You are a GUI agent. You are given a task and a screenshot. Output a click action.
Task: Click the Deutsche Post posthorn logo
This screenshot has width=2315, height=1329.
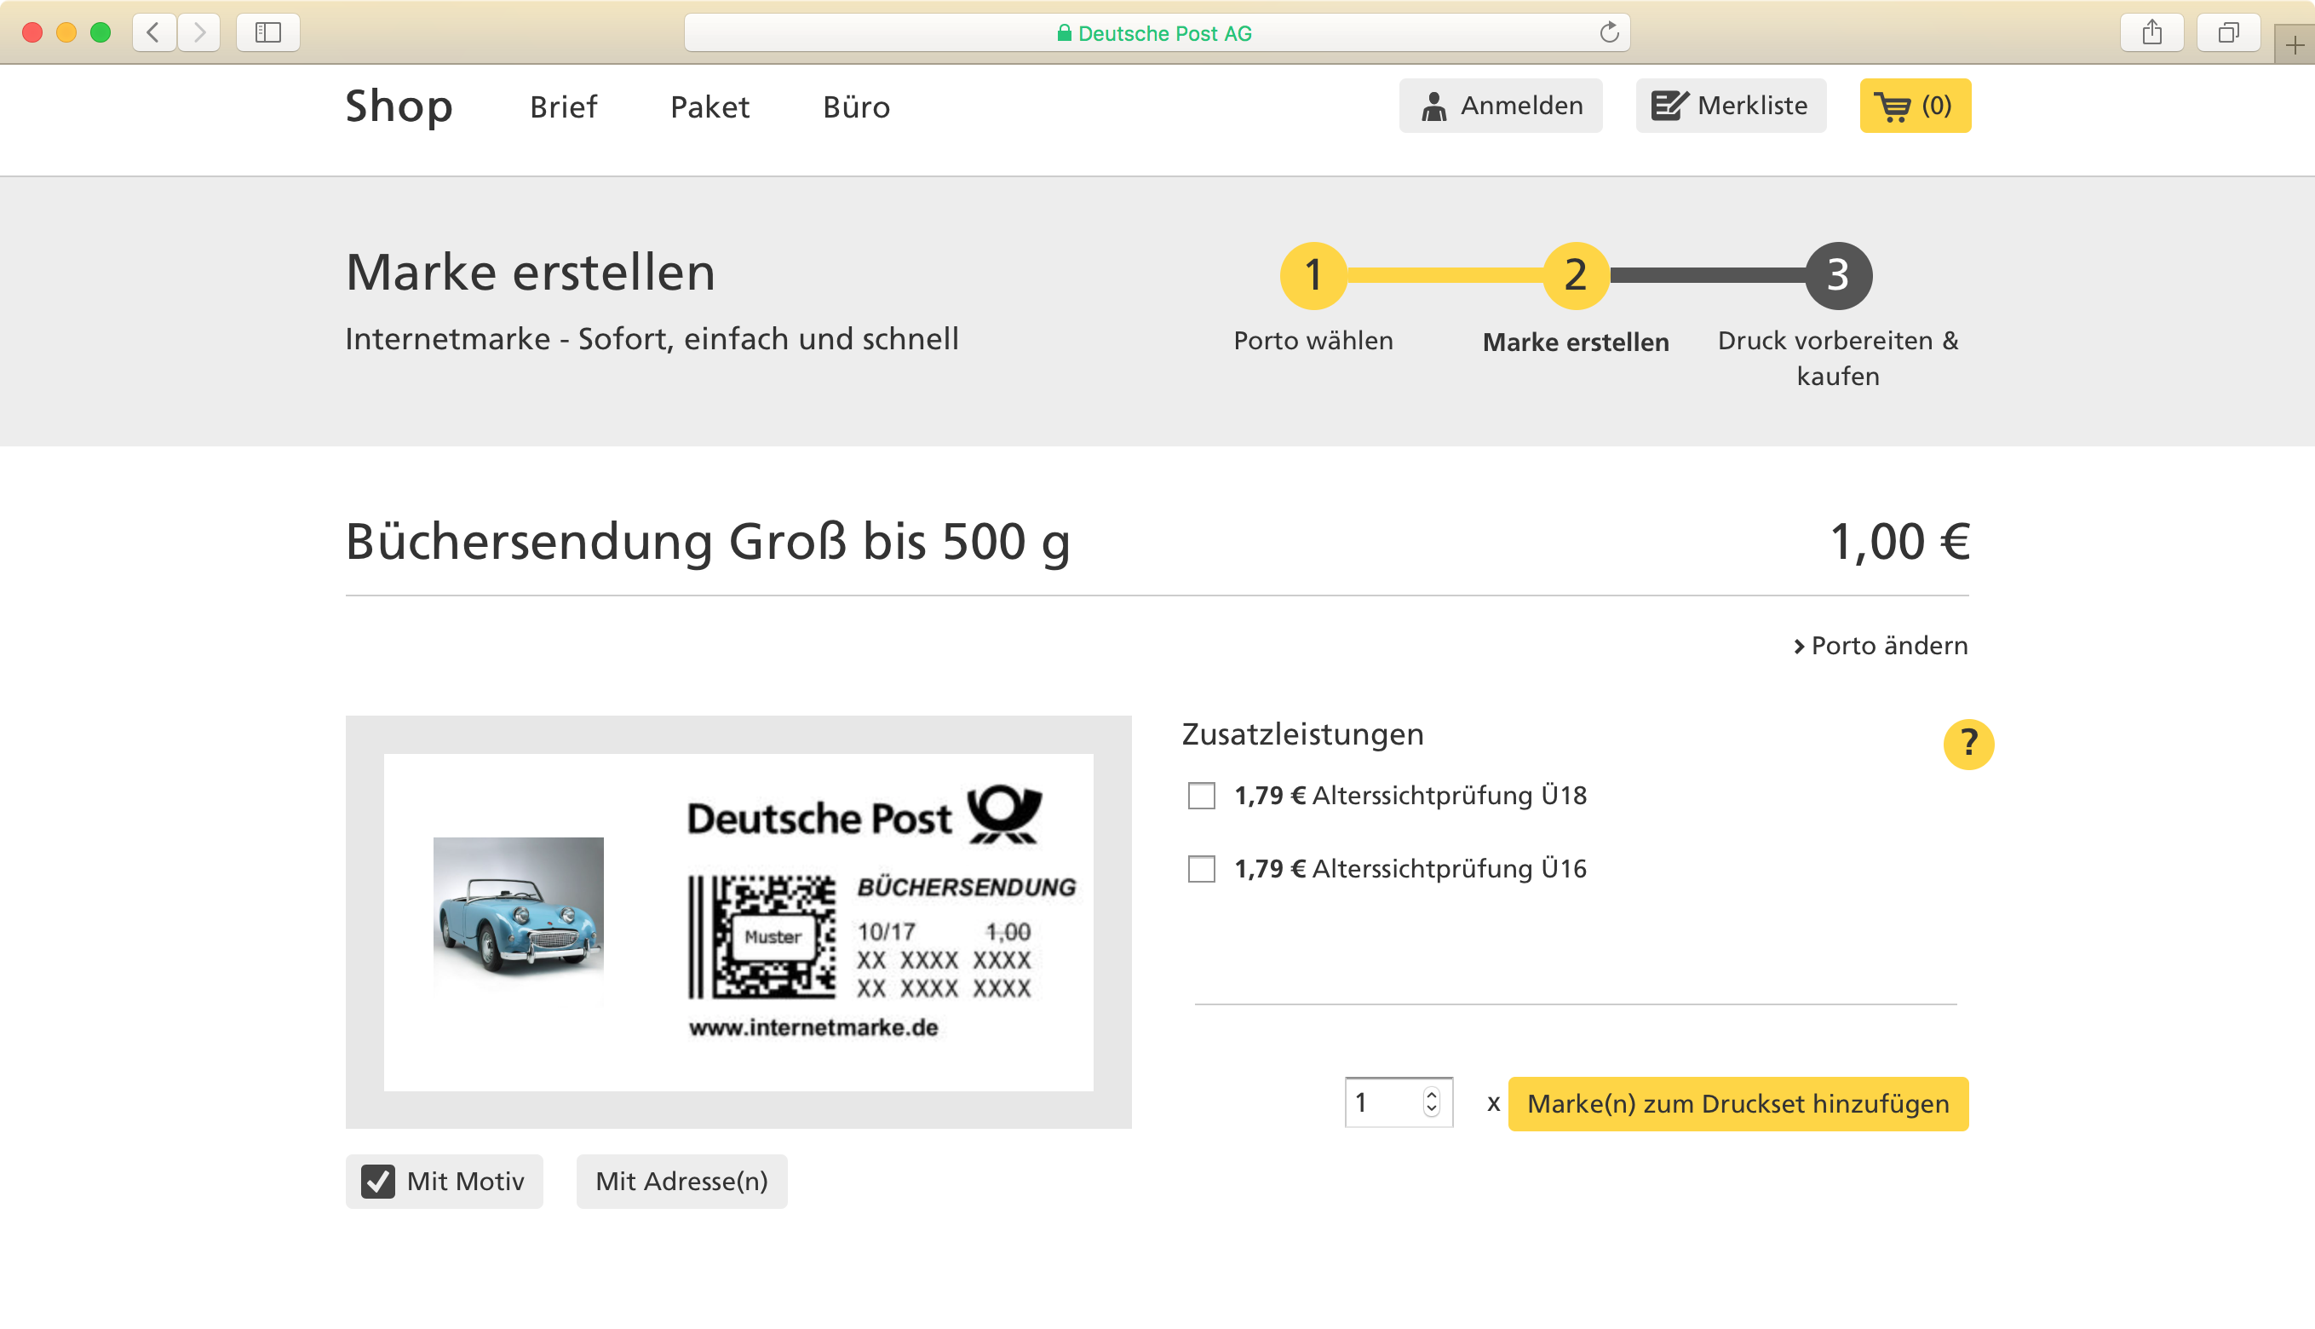coord(1005,814)
